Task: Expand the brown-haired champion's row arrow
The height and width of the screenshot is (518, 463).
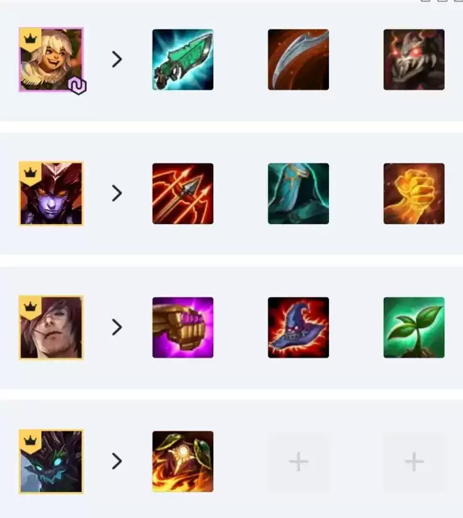Action: coord(117,328)
